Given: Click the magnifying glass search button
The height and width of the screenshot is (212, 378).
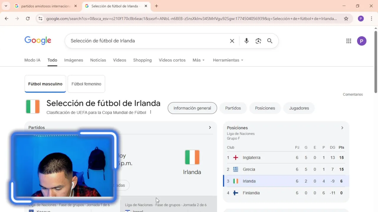Looking at the screenshot, I should pos(270,41).
